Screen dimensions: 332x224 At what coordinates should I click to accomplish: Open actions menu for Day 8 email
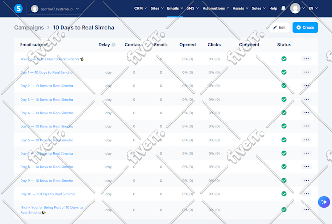pyautogui.click(x=306, y=167)
